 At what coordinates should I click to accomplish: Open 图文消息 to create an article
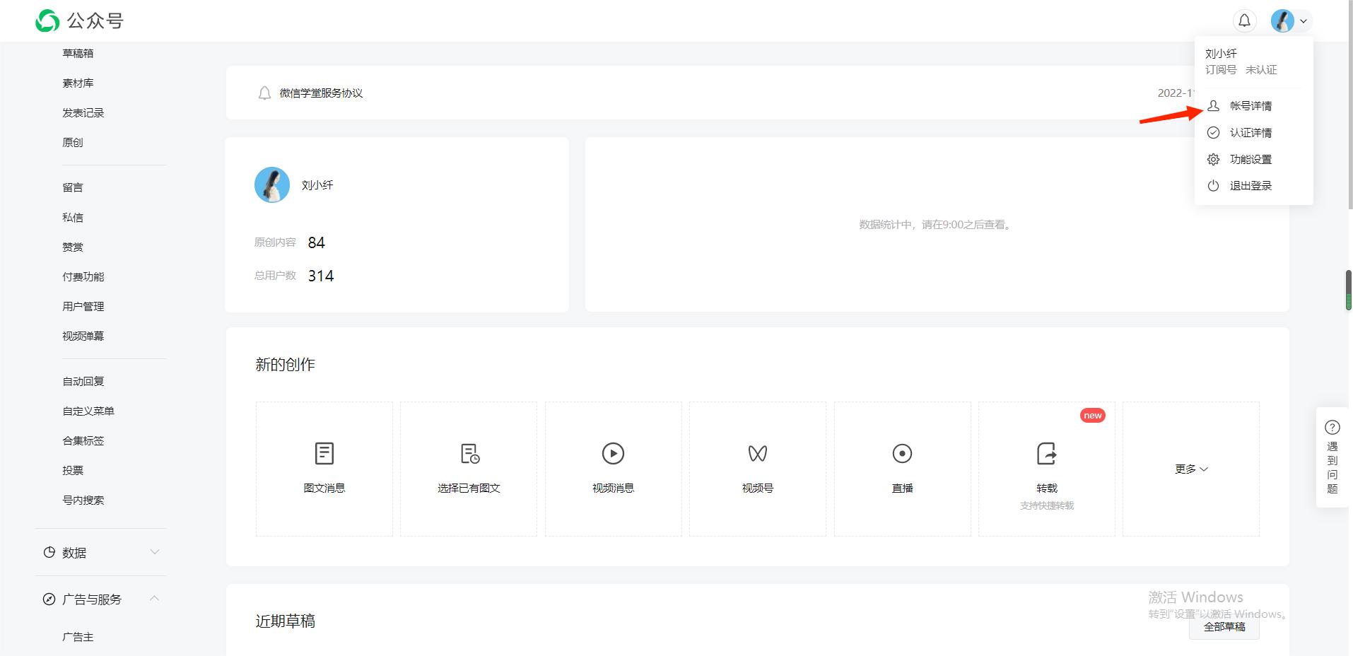click(324, 468)
